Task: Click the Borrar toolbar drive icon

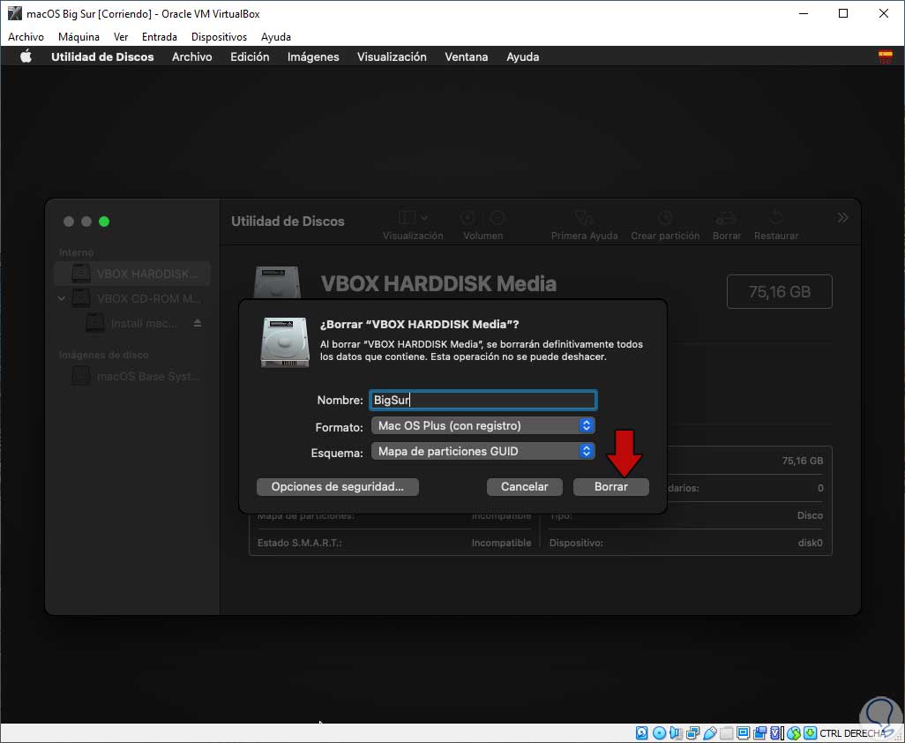Action: point(726,218)
